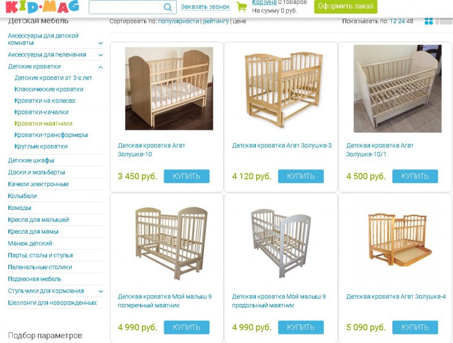The height and width of the screenshot is (343, 453).
Task: Expand Стульчики для кормления chevron
Action: pyautogui.click(x=101, y=291)
